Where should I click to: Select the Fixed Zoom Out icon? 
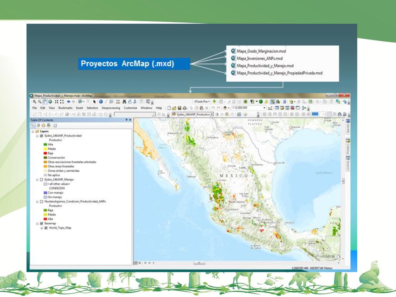point(61,102)
